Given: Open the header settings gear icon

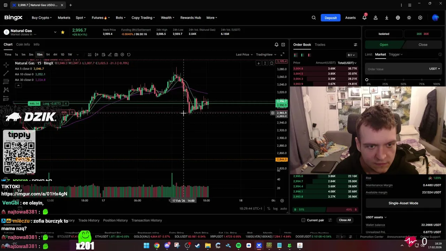Looking at the screenshot, I should point(420,18).
